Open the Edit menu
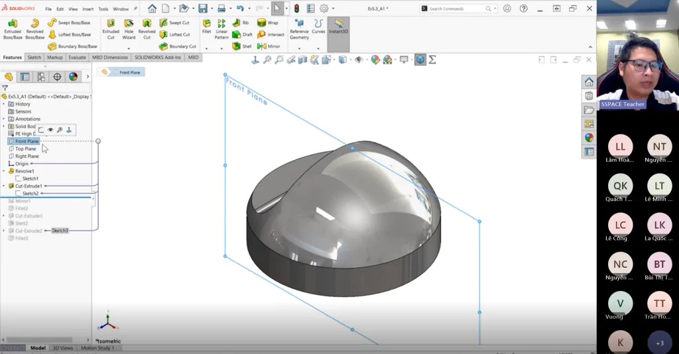 (x=60, y=9)
